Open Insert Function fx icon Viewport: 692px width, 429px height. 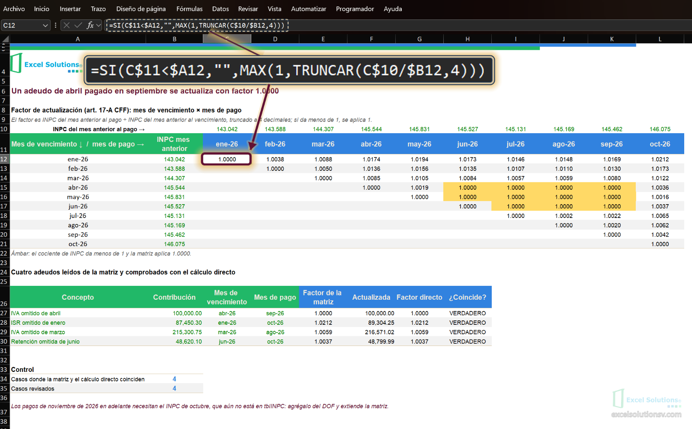pyautogui.click(x=90, y=25)
